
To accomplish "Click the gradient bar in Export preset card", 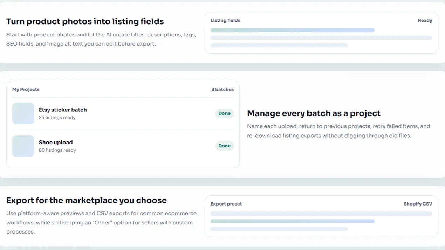I will pyautogui.click(x=293, y=221).
